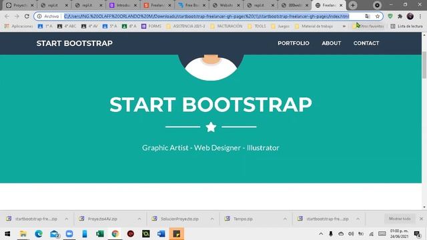
Task: Open the Sticky Notes taskbar icon
Action: tap(176, 234)
